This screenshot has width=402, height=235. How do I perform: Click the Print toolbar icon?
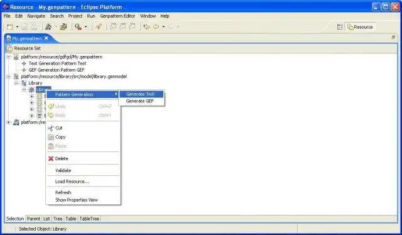click(34, 26)
